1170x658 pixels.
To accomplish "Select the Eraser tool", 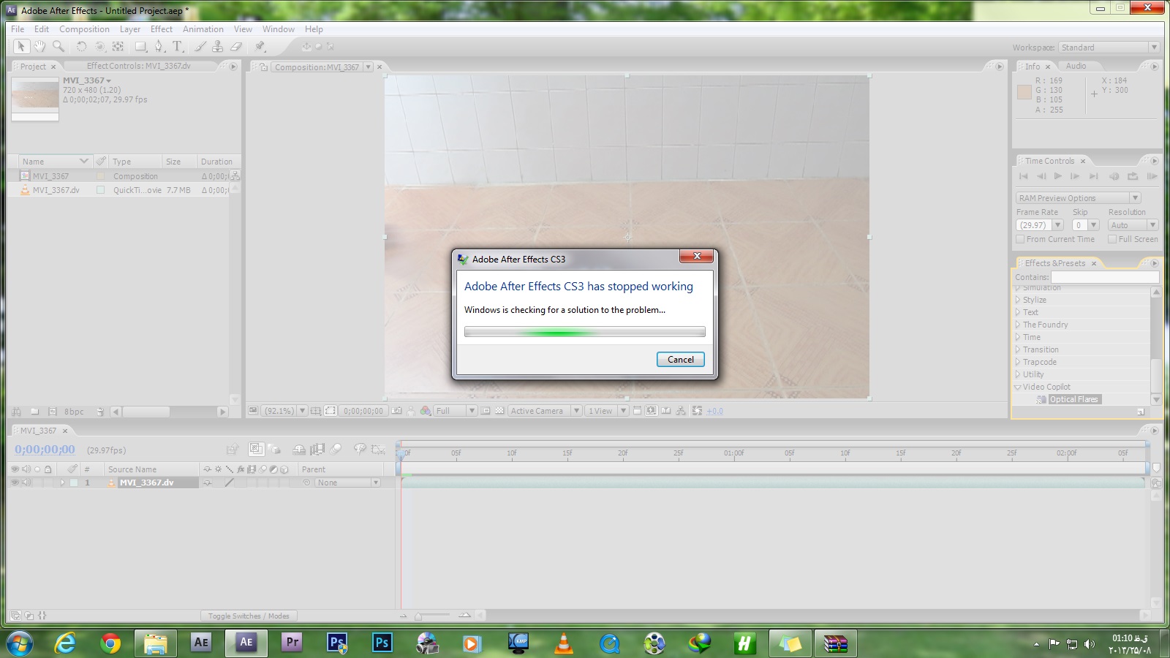I will [x=235, y=46].
